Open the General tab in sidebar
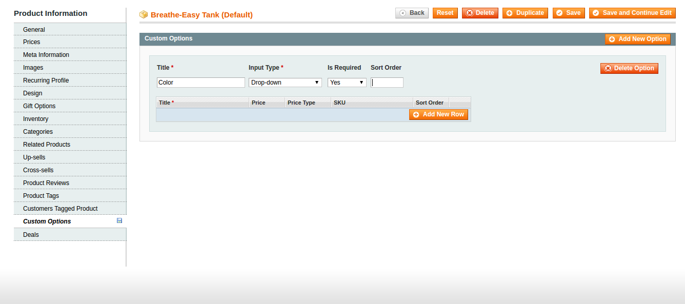Viewport: 685px width, 304px height. click(x=34, y=30)
